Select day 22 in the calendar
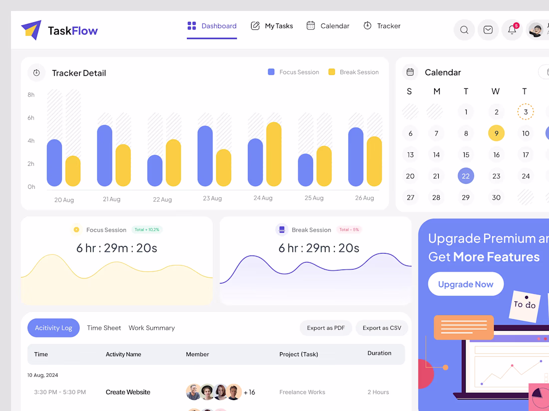549x411 pixels. click(466, 176)
